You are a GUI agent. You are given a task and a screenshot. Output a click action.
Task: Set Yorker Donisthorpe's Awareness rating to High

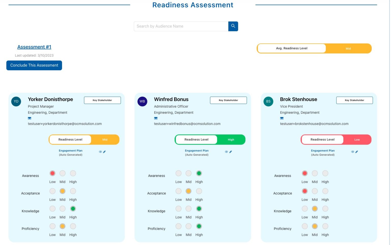pyautogui.click(x=73, y=173)
